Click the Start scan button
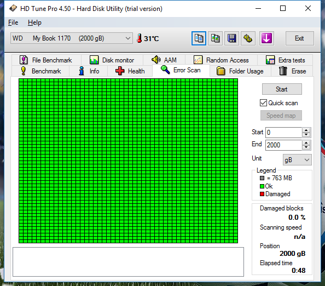Screen dimensions: 325x286 pos(282,89)
